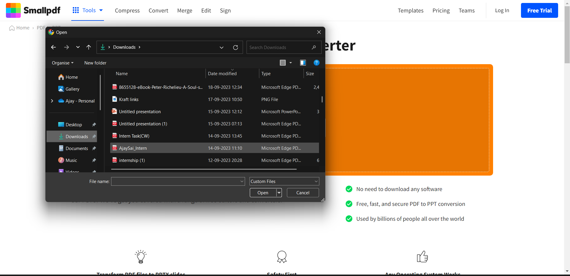Viewport: 570px width, 276px height.
Task: Select the Kraft links PNG file
Action: pyautogui.click(x=215, y=100)
